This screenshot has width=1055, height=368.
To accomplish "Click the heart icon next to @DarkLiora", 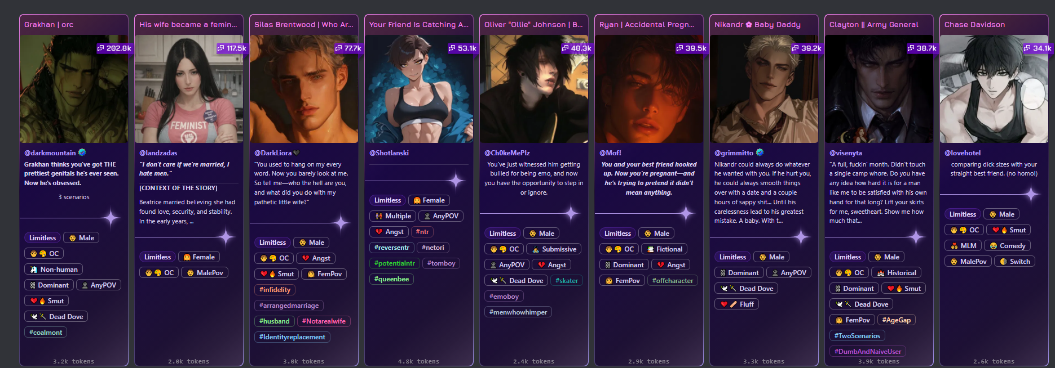I will pos(297,152).
